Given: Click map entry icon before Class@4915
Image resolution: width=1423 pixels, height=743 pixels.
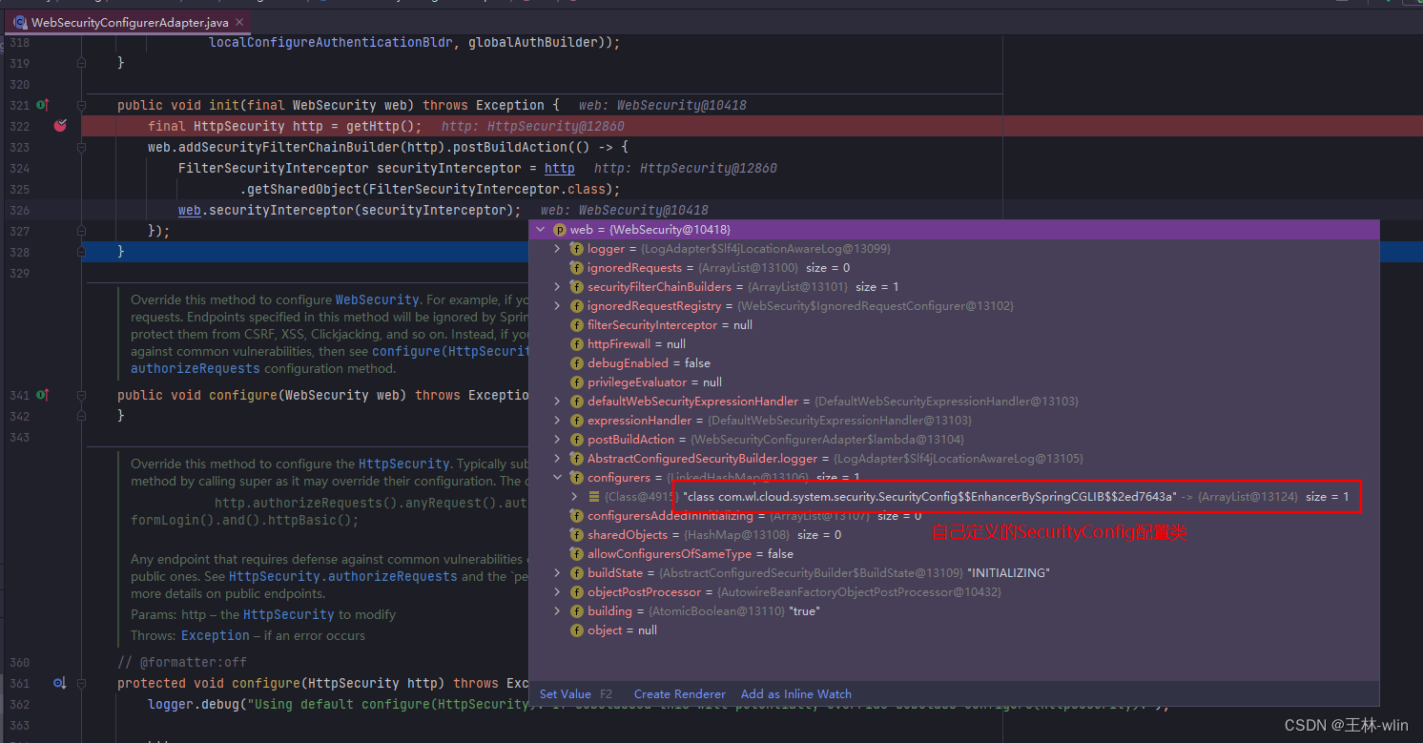Looking at the screenshot, I should (594, 497).
